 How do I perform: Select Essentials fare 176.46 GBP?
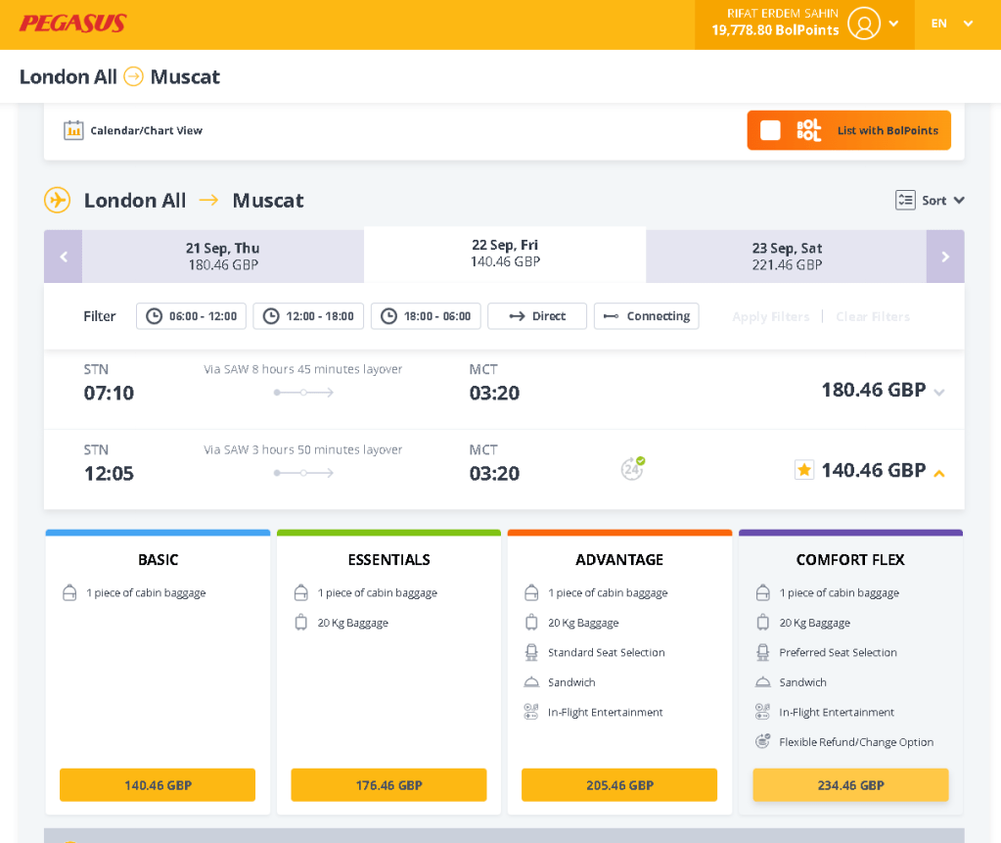pyautogui.click(x=388, y=785)
